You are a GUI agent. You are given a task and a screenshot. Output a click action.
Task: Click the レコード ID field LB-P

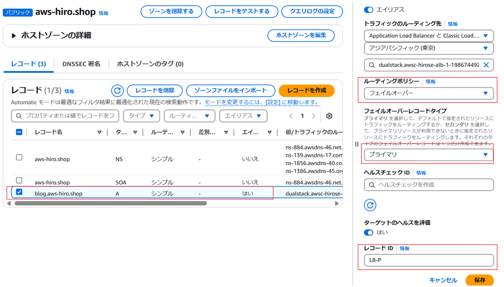coord(429,260)
